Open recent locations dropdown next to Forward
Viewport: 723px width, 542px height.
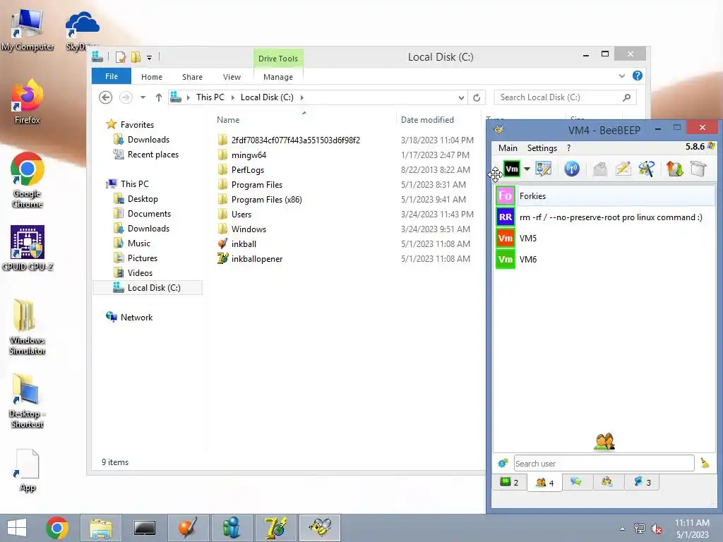click(143, 97)
